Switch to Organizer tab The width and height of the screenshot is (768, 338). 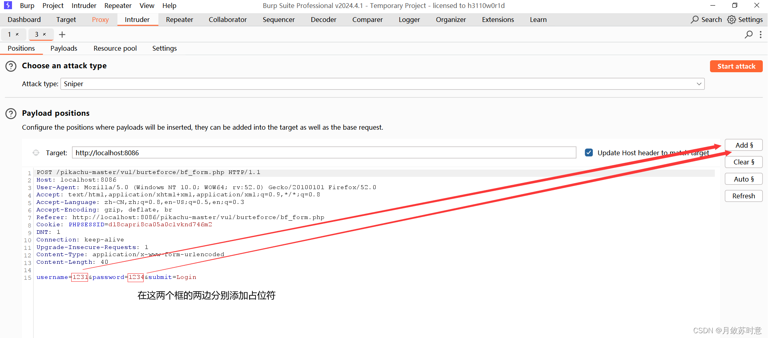click(x=451, y=20)
